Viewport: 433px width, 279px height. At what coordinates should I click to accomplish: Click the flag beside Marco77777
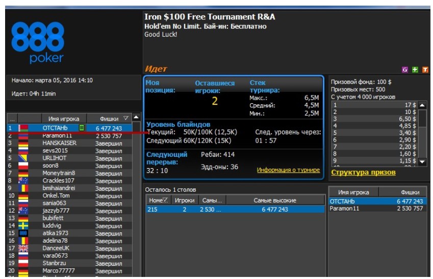point(23,270)
